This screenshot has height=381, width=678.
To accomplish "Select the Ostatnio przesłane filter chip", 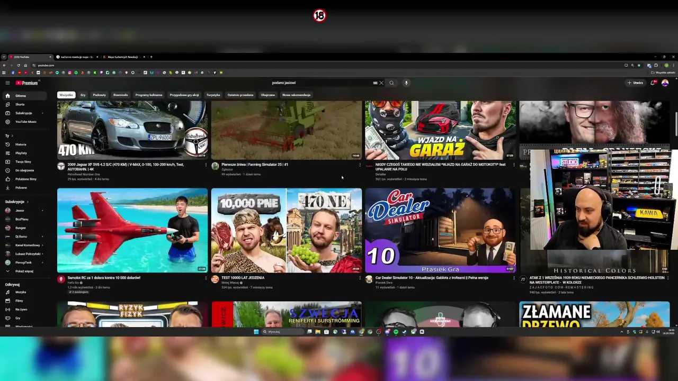I will point(240,95).
